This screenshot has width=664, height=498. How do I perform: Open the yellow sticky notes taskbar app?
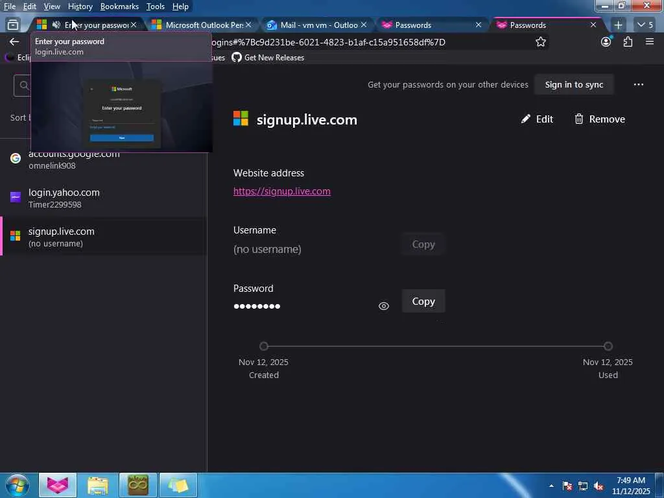coord(178,485)
